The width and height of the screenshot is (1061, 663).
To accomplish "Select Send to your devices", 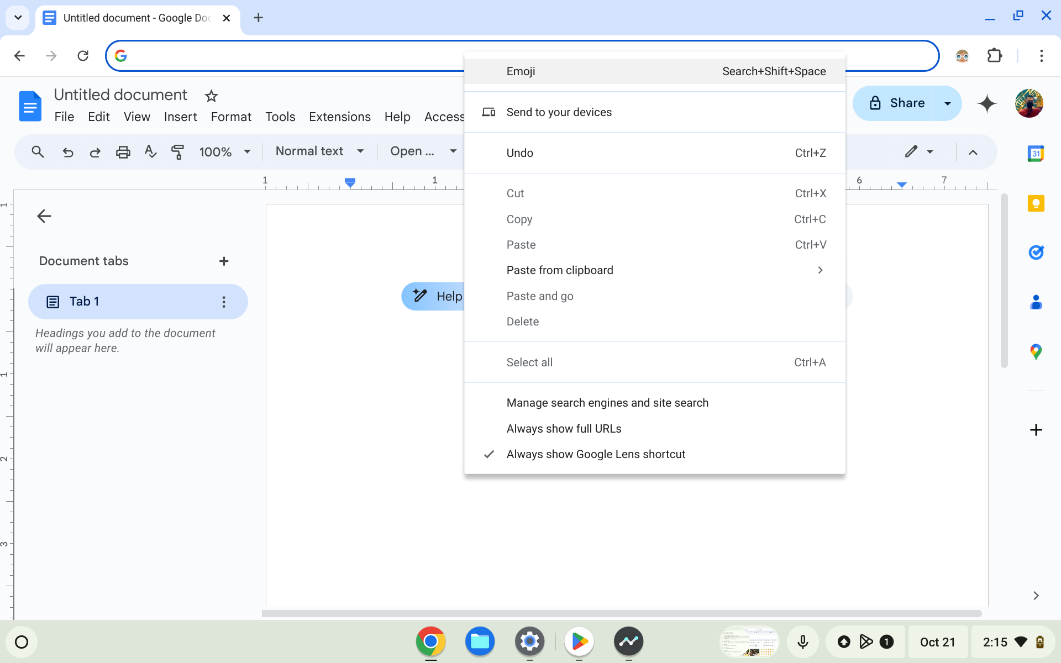I will [x=654, y=112].
